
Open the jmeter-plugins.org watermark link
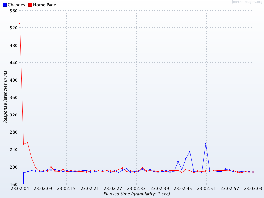click(247, 2)
